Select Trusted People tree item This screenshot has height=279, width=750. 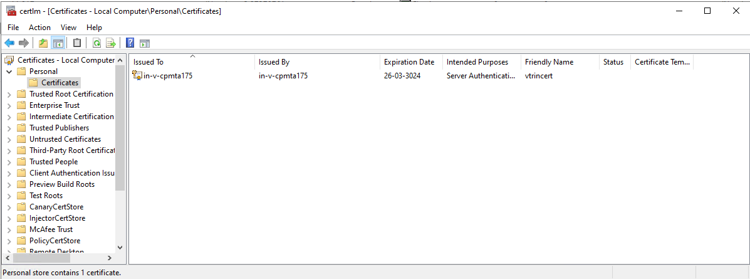(x=54, y=162)
